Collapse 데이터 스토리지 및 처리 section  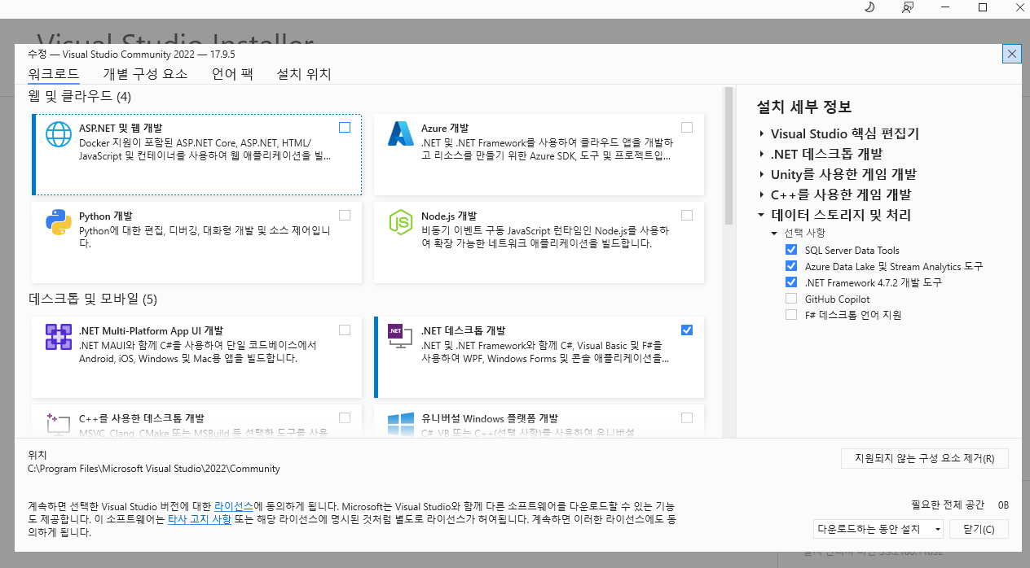pyautogui.click(x=761, y=215)
